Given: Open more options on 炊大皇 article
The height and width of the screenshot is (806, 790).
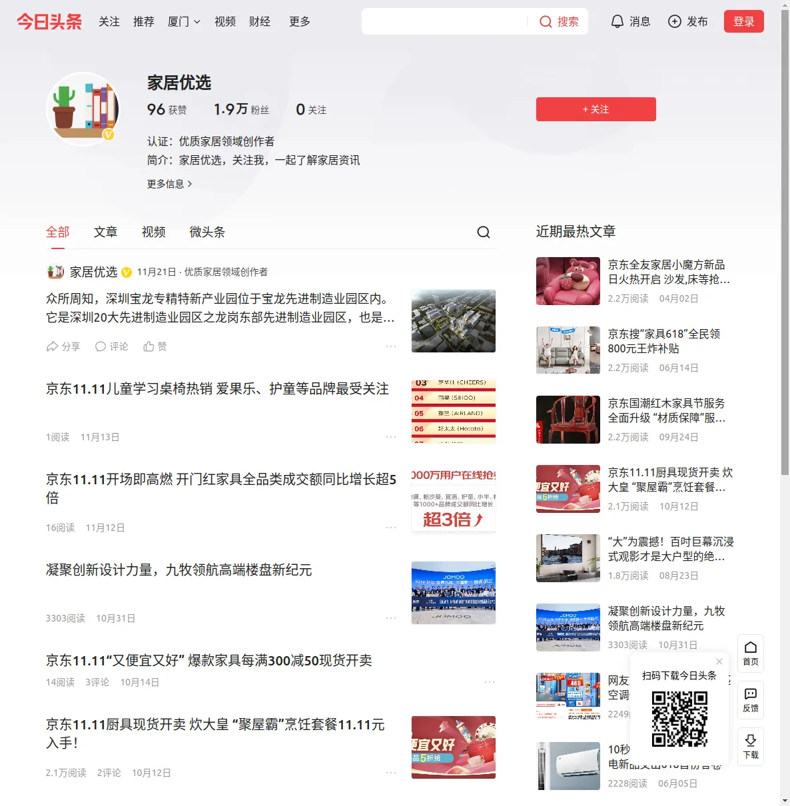Looking at the screenshot, I should tap(391, 773).
